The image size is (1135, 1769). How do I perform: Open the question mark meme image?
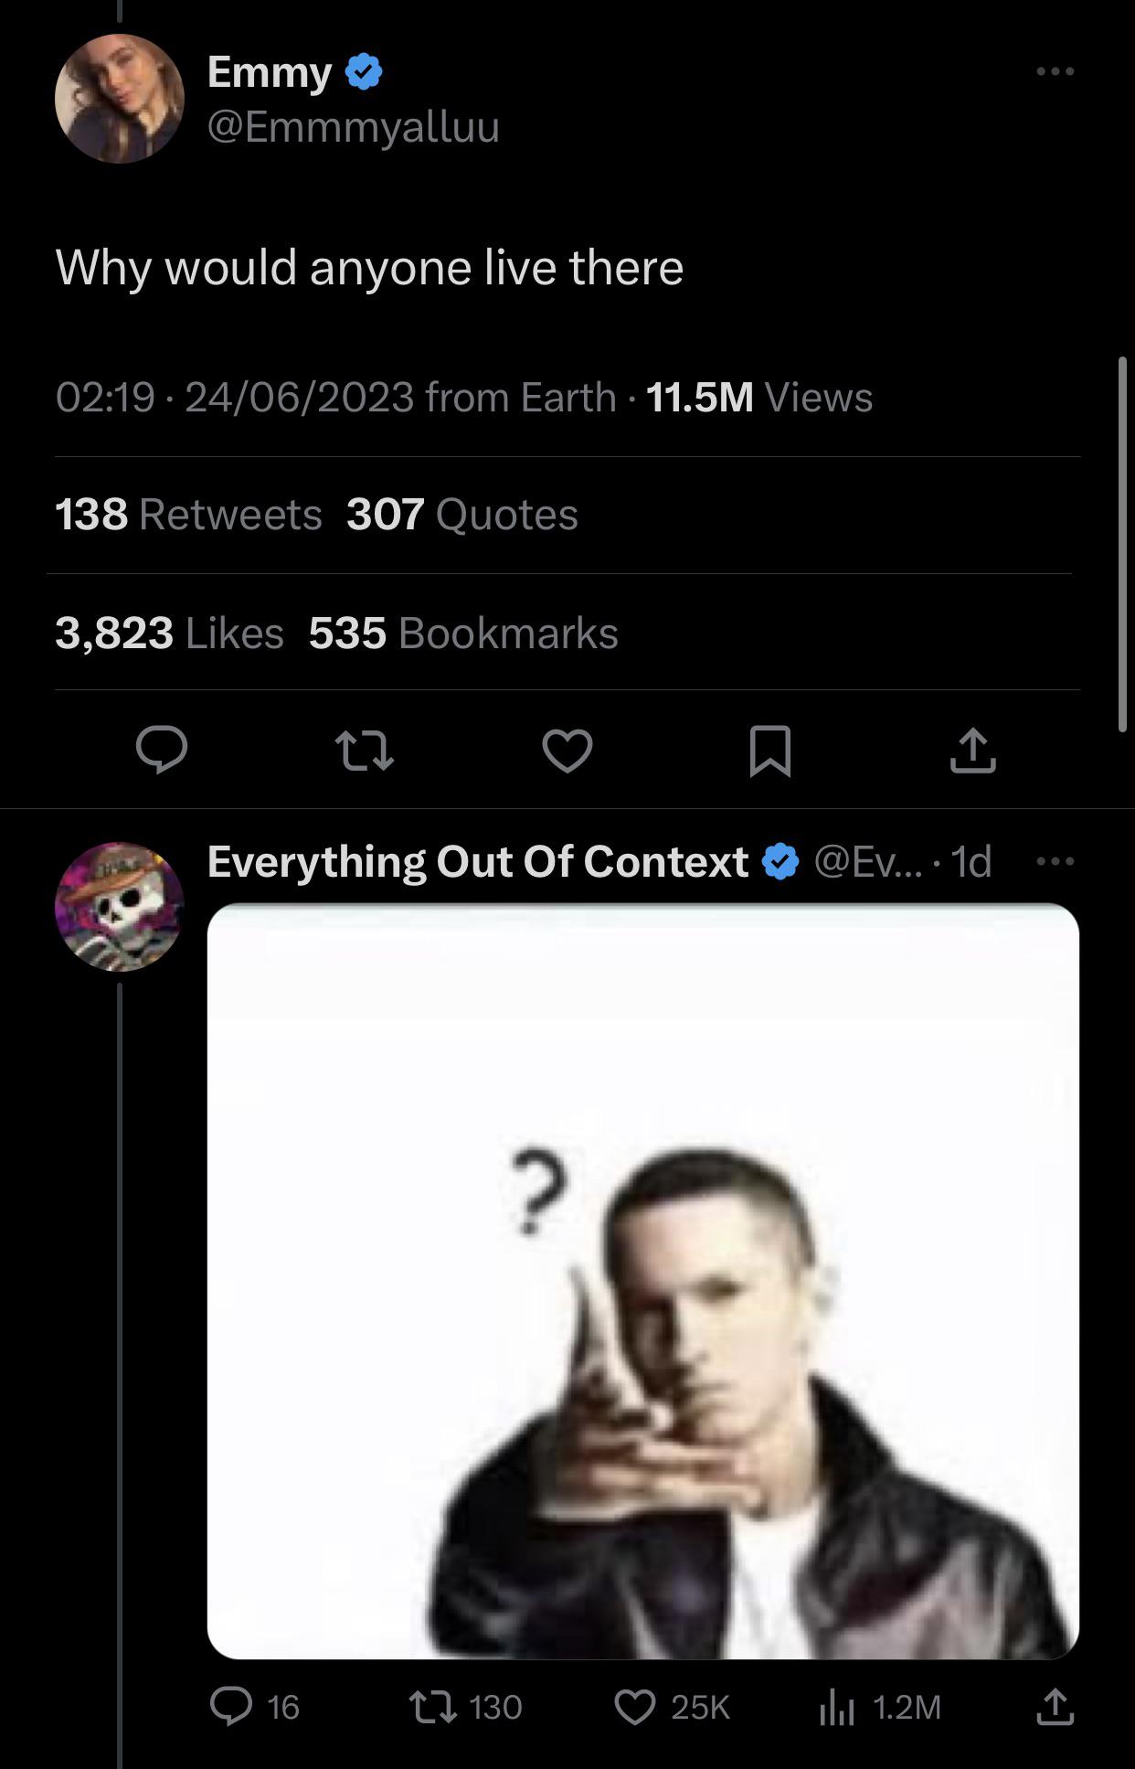tap(643, 1280)
